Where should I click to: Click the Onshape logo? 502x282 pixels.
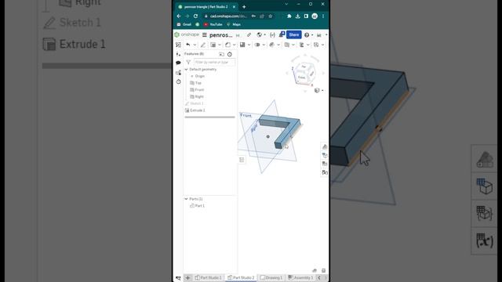coord(187,34)
